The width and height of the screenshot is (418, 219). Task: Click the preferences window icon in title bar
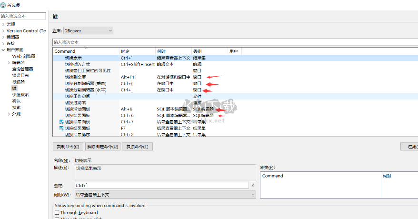tap(3, 5)
